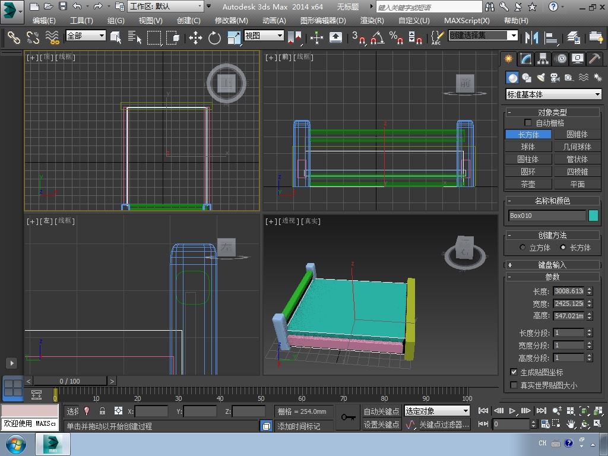Image resolution: width=608 pixels, height=456 pixels.
Task: Switch to the Modify panel tab
Action: pos(525,59)
